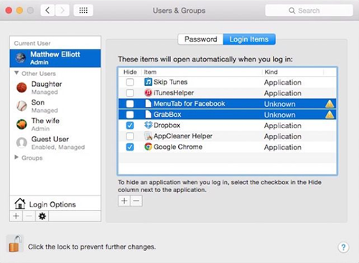The image size is (359, 263).
Task: Toggle Hide checkbox for Skip Tunes
Action: [x=130, y=82]
